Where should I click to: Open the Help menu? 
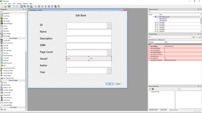click(x=31, y=3)
